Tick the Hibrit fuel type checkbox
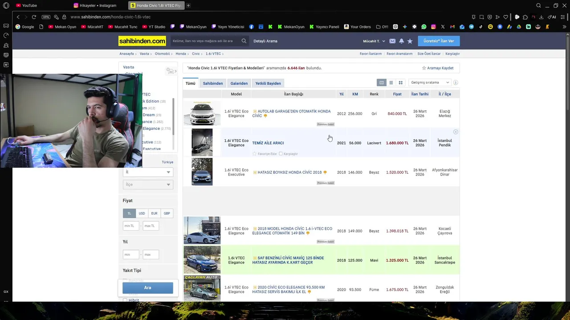570x320 pixels. pyautogui.click(x=125, y=300)
